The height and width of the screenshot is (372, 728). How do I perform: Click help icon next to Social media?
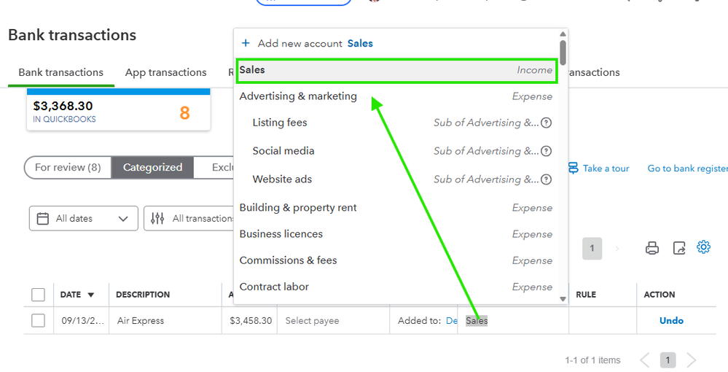click(x=547, y=151)
